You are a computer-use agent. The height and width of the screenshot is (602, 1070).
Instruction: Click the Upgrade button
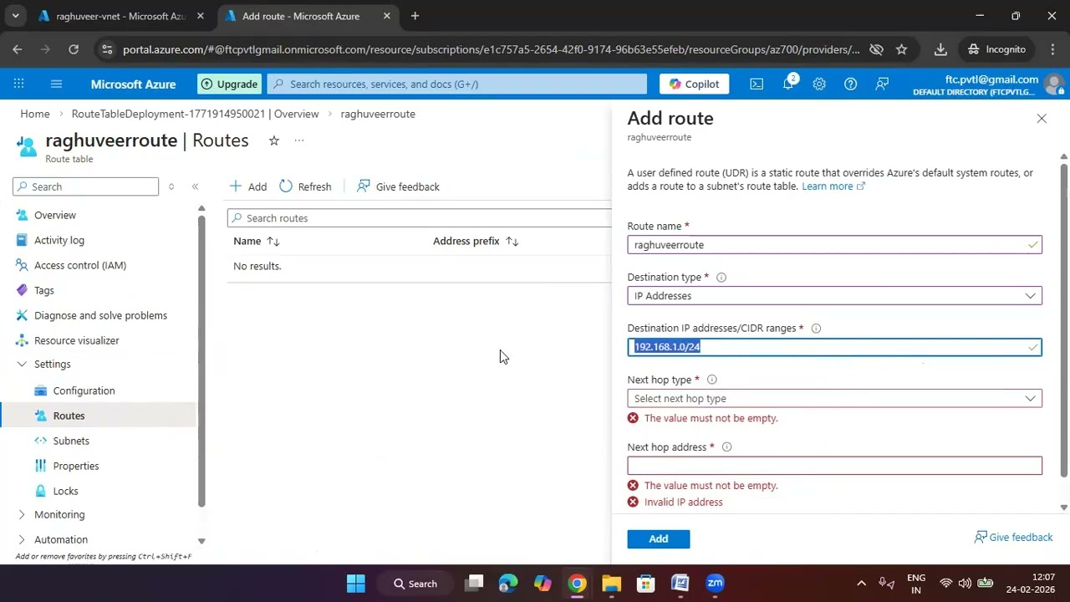[x=229, y=84]
